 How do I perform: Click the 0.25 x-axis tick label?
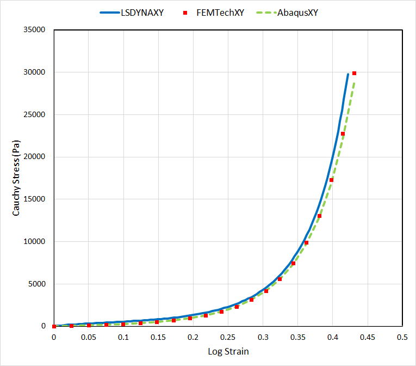[x=228, y=337]
